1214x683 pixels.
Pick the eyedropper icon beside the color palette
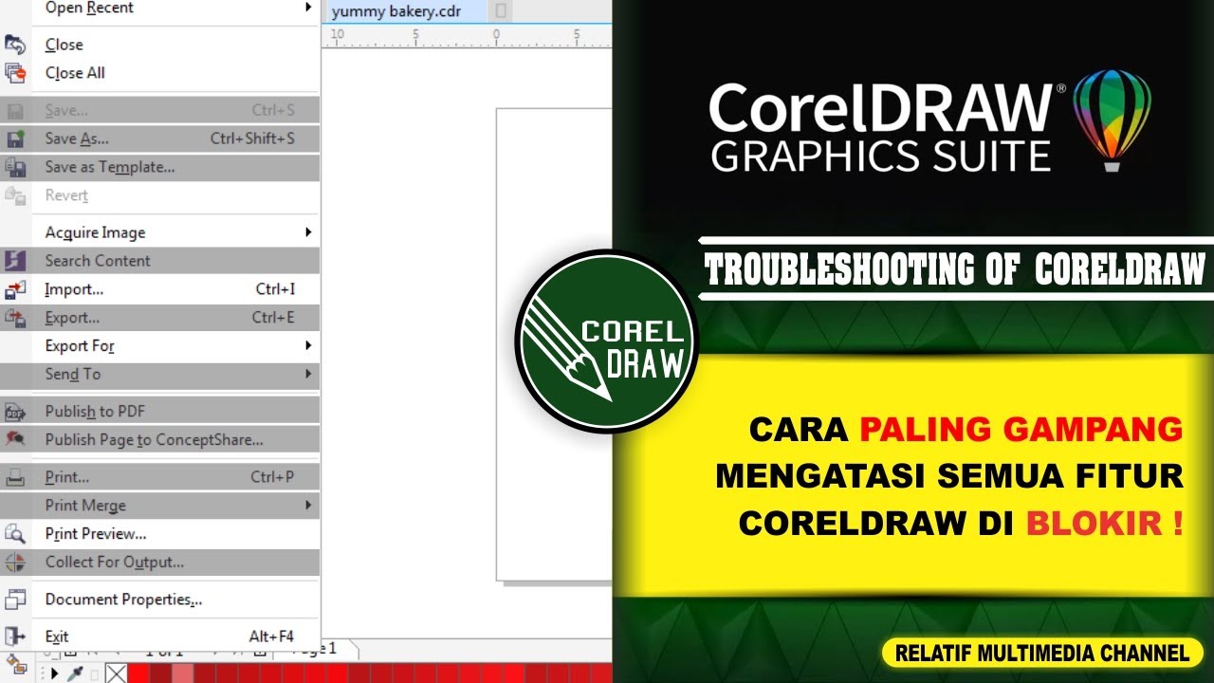click(73, 674)
